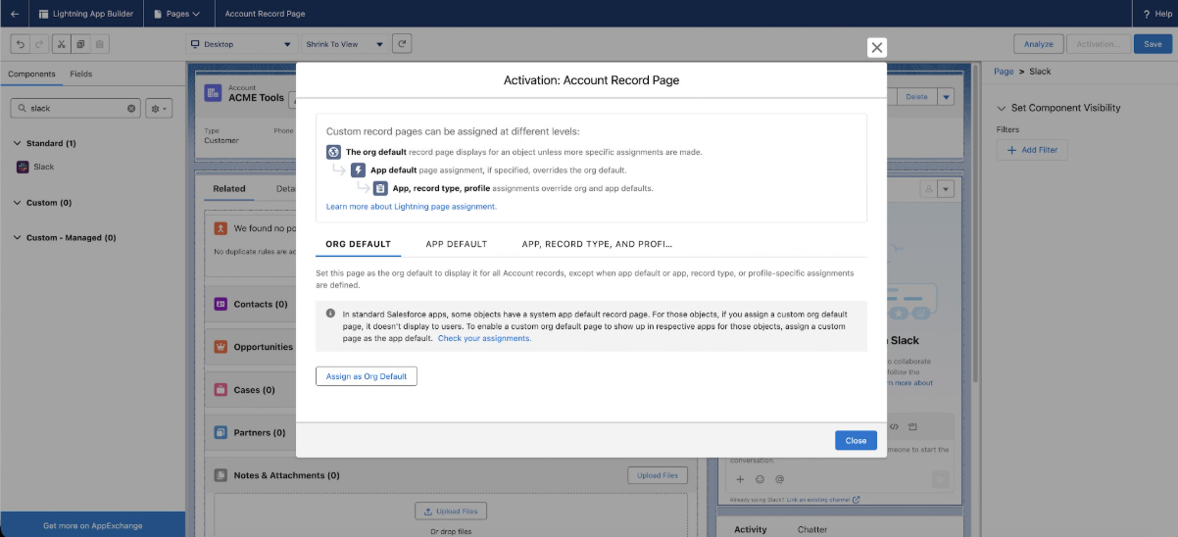The image size is (1178, 537).
Task: Open the Desktop form factor dropdown
Action: (241, 44)
